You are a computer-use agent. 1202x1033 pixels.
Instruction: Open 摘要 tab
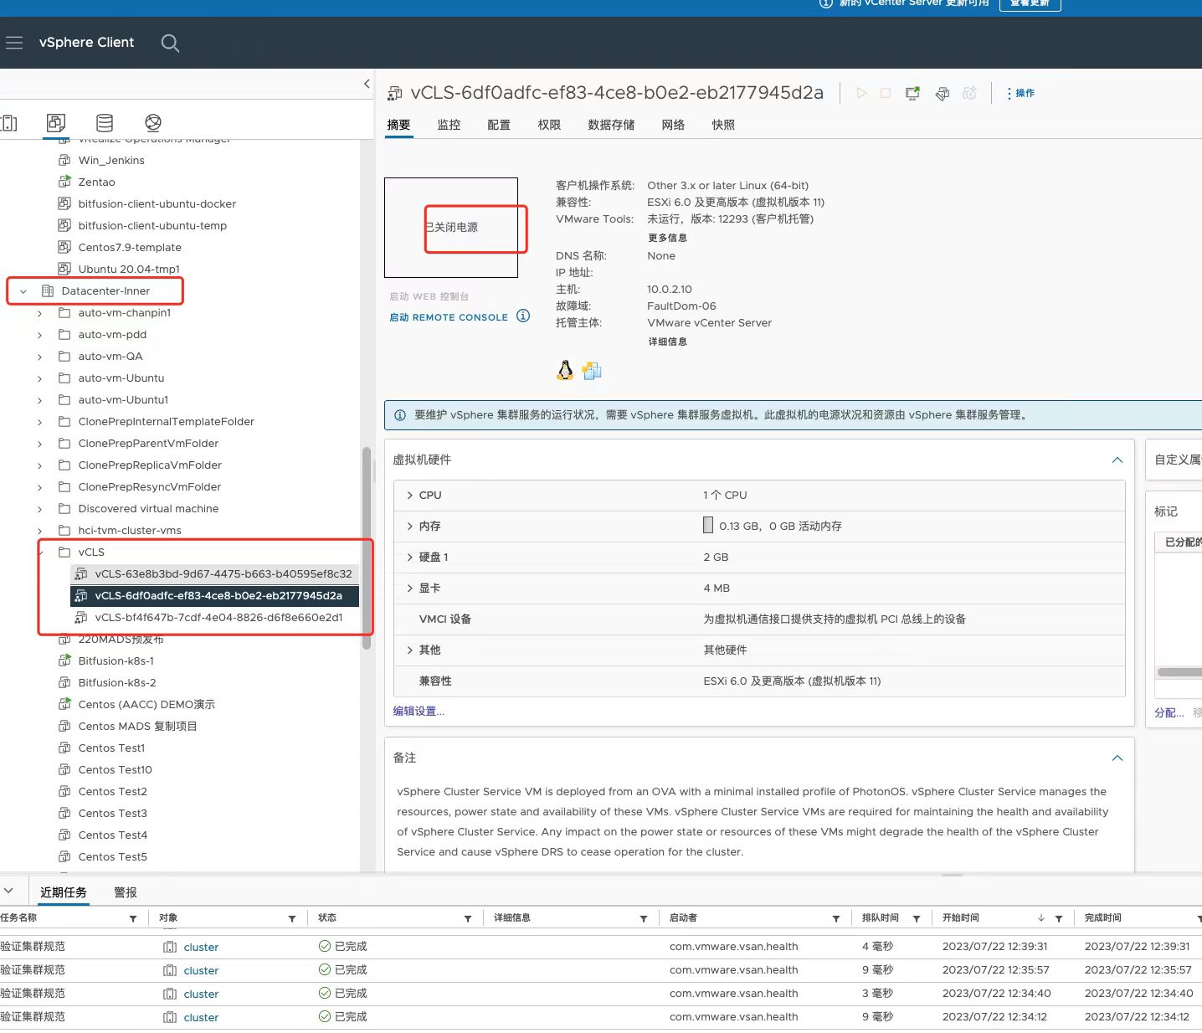click(399, 125)
